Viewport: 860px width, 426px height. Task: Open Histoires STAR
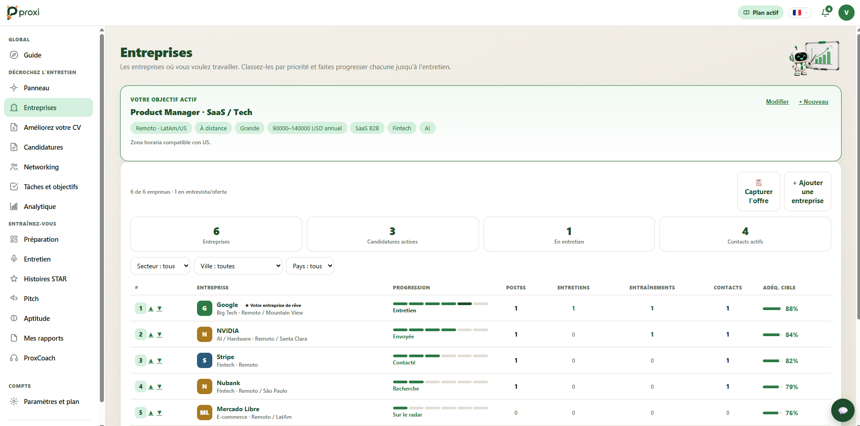point(49,279)
